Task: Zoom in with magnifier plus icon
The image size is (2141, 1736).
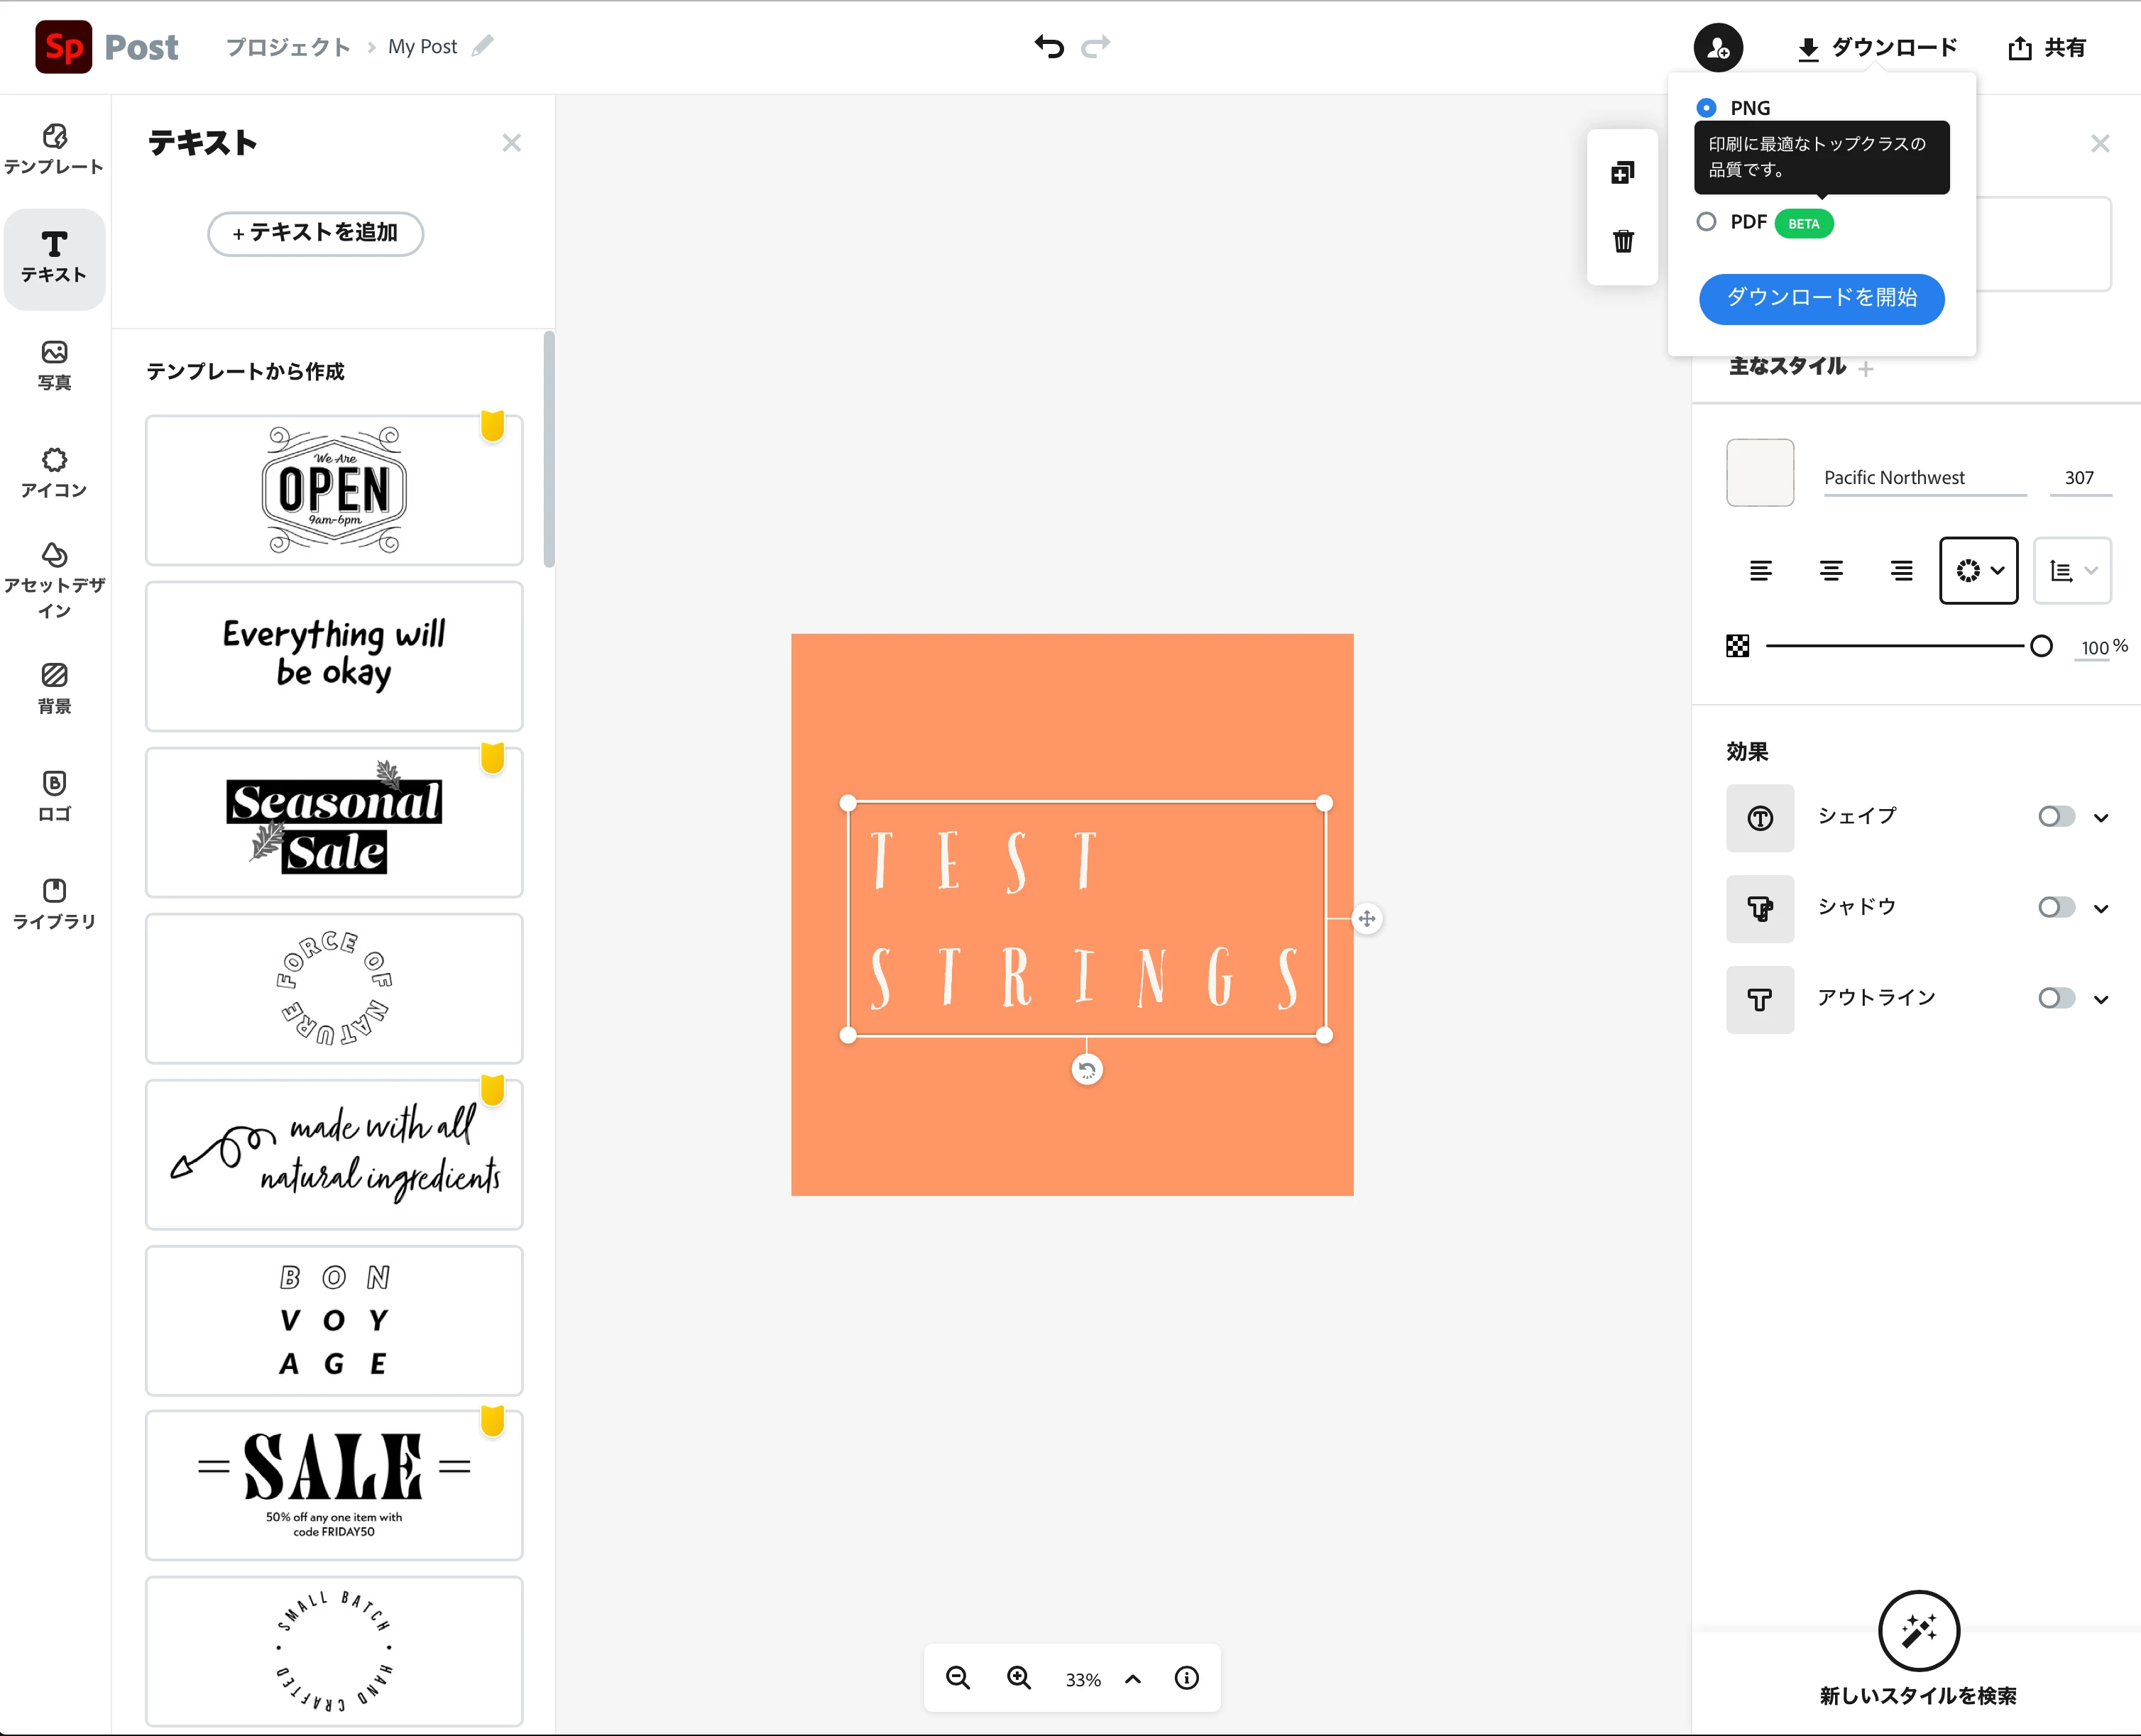Action: pyautogui.click(x=1019, y=1678)
